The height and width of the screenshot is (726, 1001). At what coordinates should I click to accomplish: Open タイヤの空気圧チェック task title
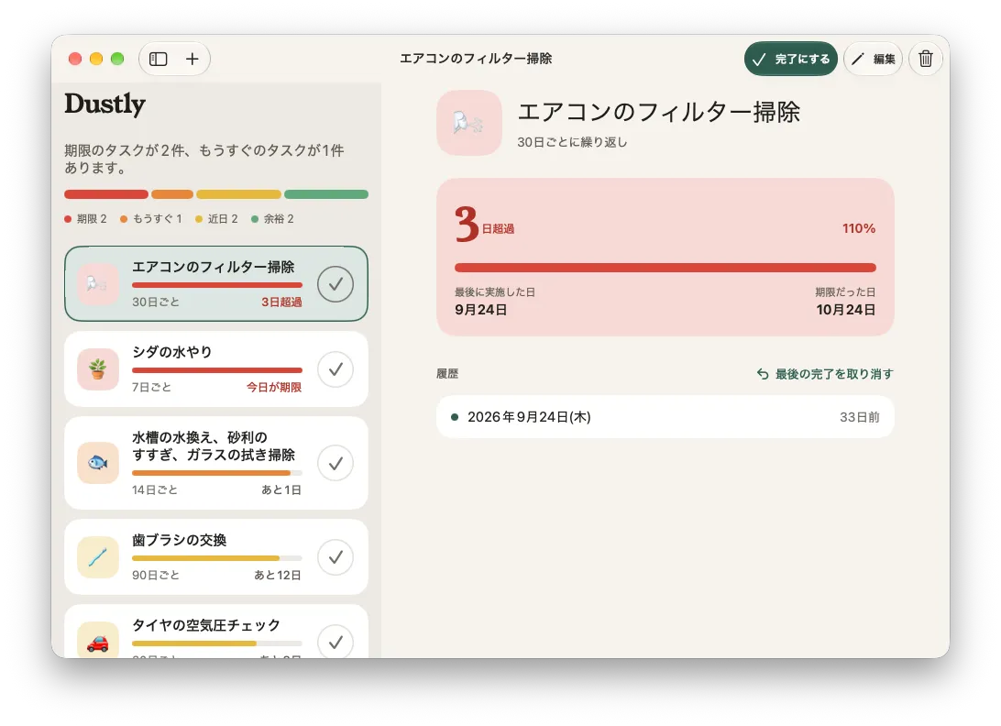point(206,625)
